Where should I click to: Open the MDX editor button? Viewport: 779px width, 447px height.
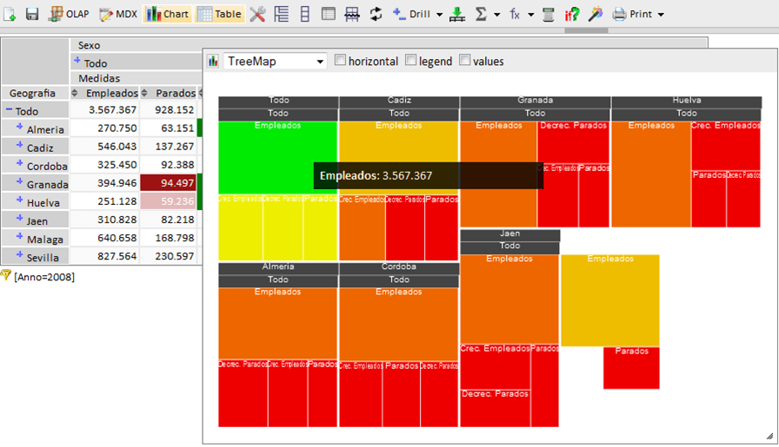[x=117, y=14]
